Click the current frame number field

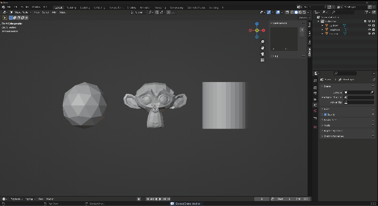click(262, 199)
